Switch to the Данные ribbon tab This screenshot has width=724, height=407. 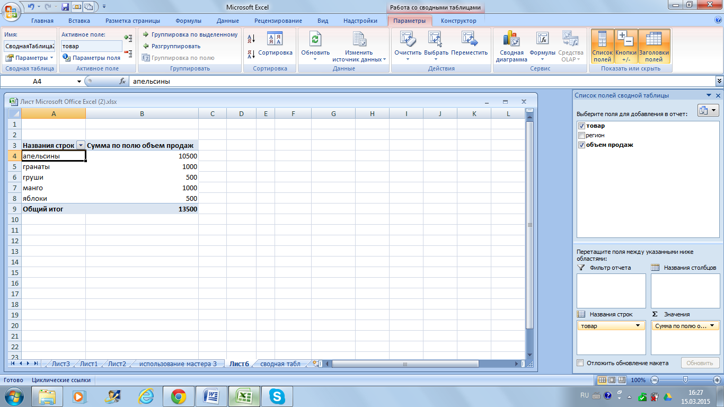[227, 21]
